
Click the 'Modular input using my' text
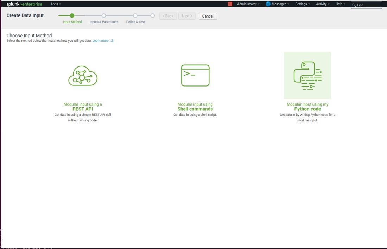tap(307, 104)
